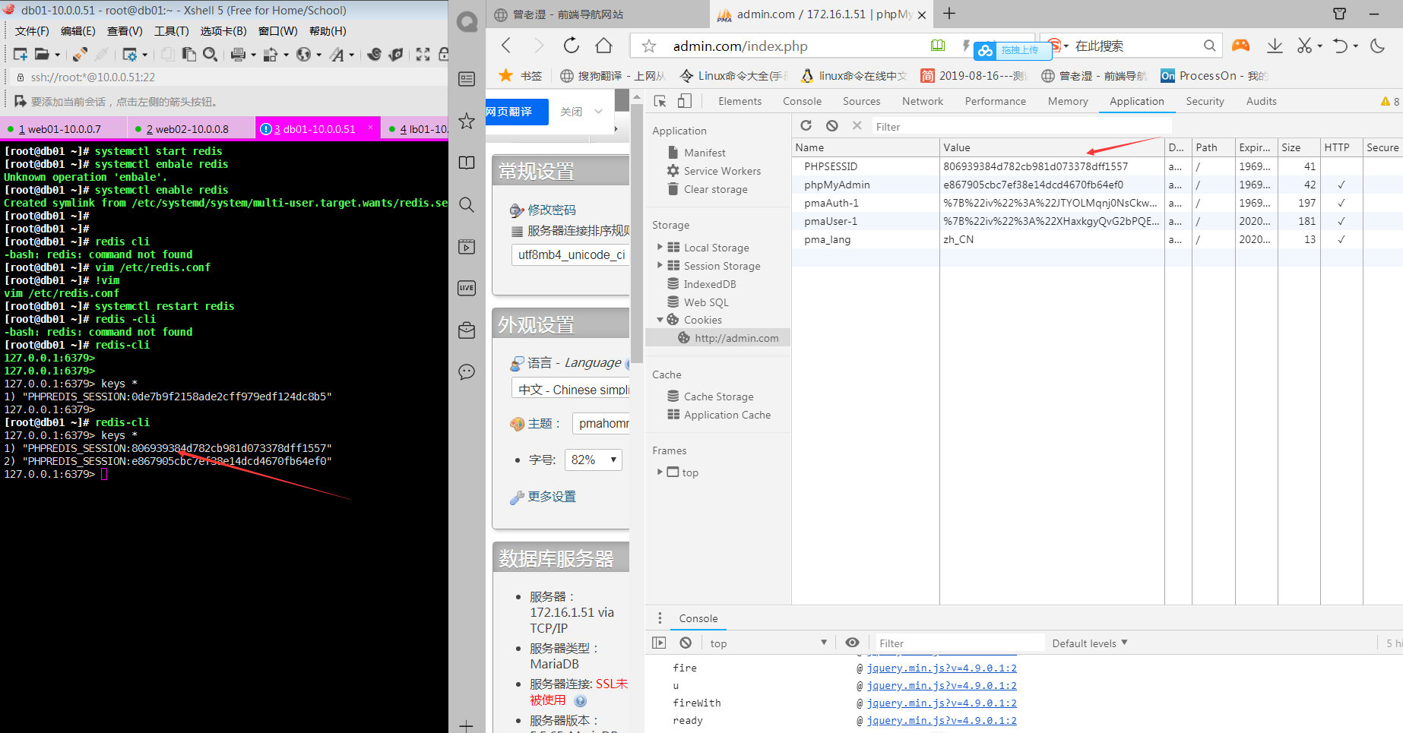Delete selected cookie with X icon
The image size is (1403, 733).
(x=857, y=126)
